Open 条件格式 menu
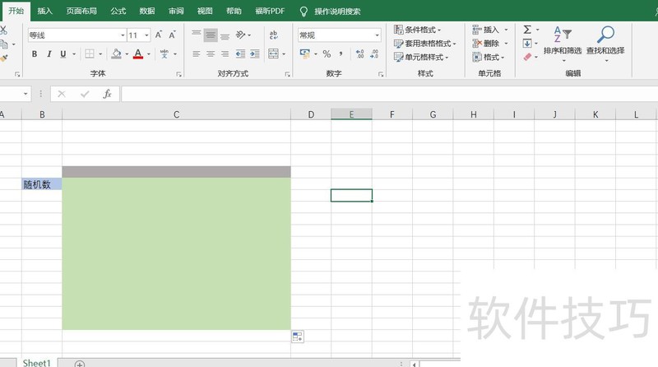 (x=418, y=30)
